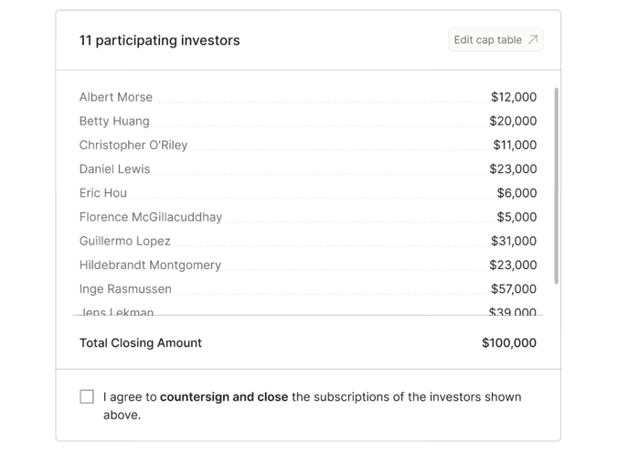Click the arrow icon in Edit cap table
Image resolution: width=629 pixels, height=466 pixels.
pyautogui.click(x=533, y=39)
